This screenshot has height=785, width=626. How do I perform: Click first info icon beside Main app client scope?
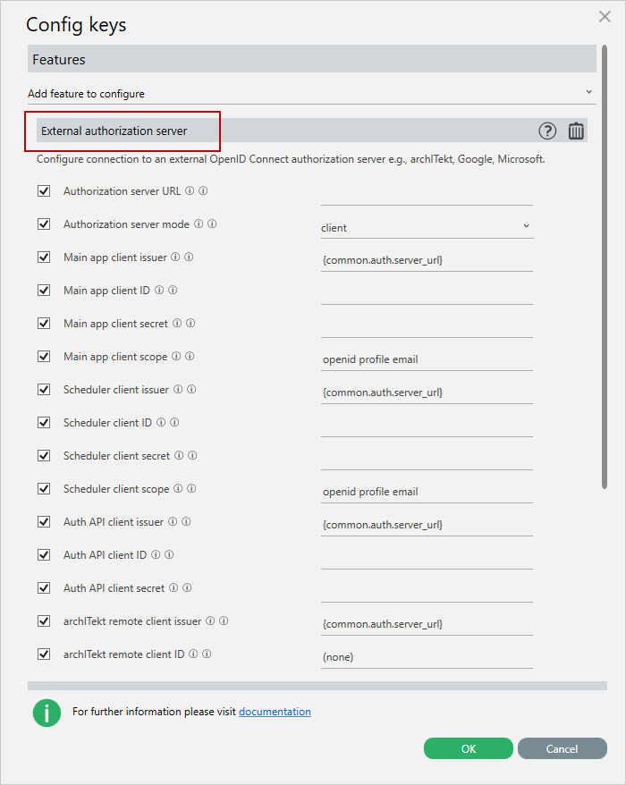[176, 356]
